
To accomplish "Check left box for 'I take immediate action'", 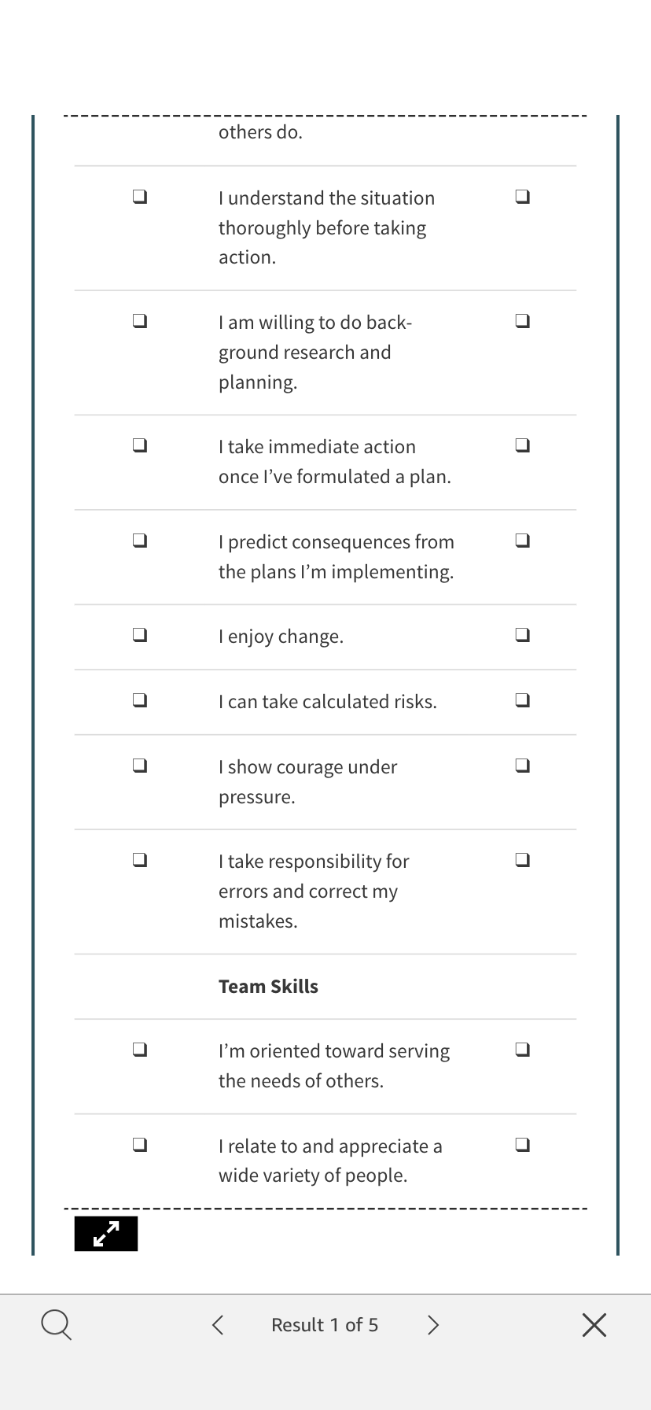I will click(140, 445).
